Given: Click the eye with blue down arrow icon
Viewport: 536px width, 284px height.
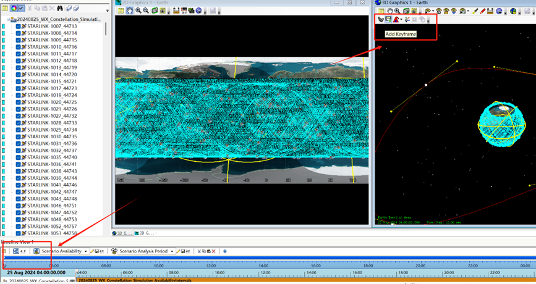Looking at the screenshot, I should point(454,11).
